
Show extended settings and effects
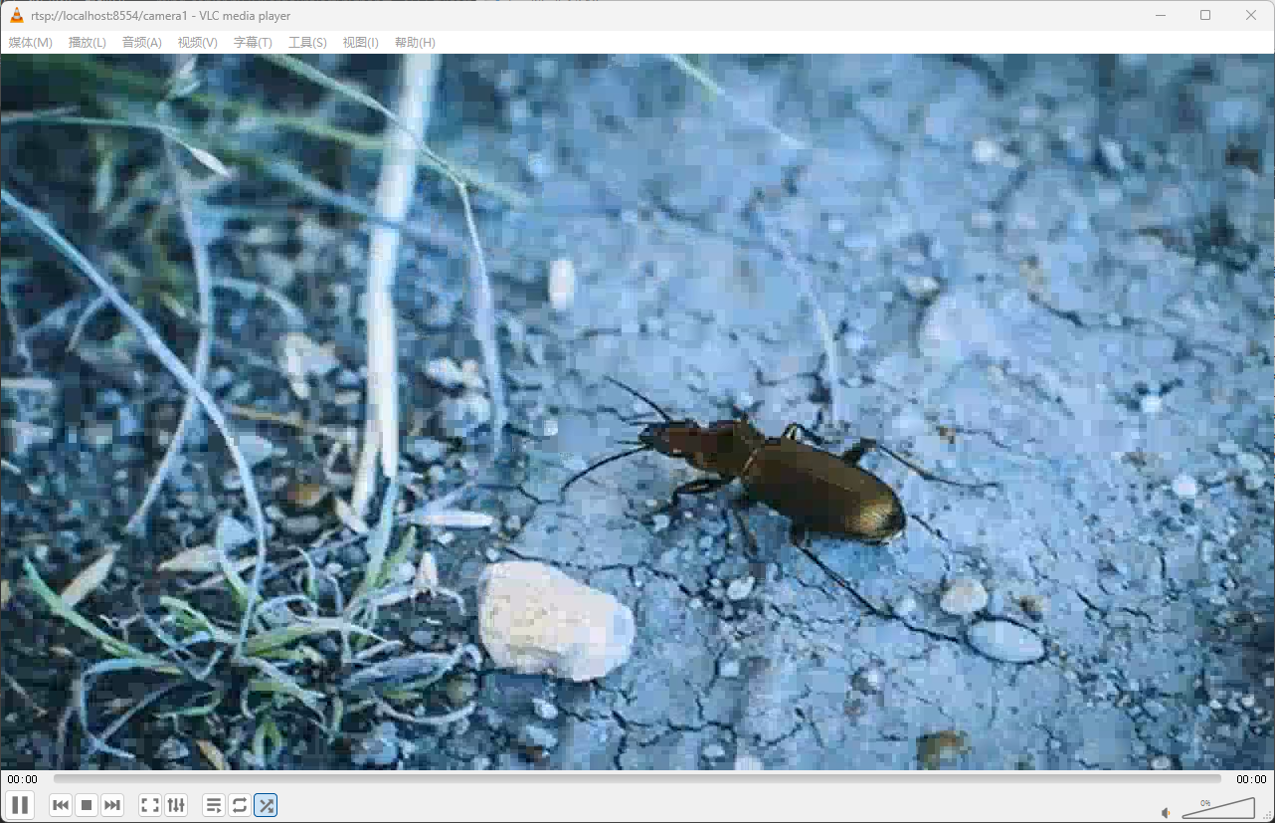pyautogui.click(x=176, y=805)
